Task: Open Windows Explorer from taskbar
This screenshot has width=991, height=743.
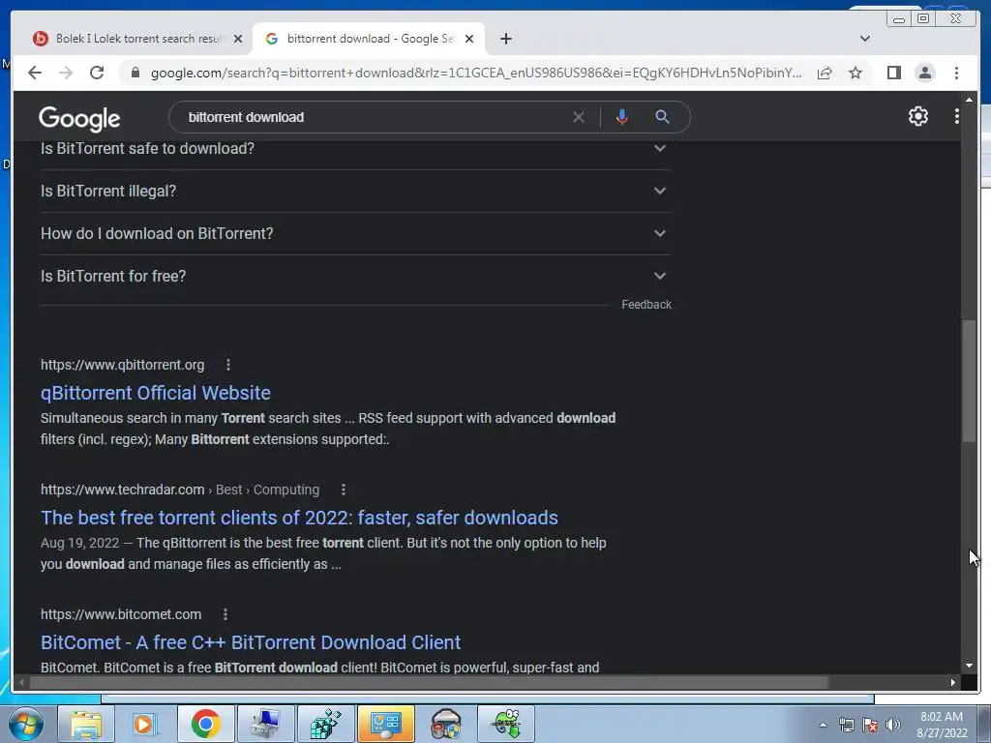Action: pos(86,724)
